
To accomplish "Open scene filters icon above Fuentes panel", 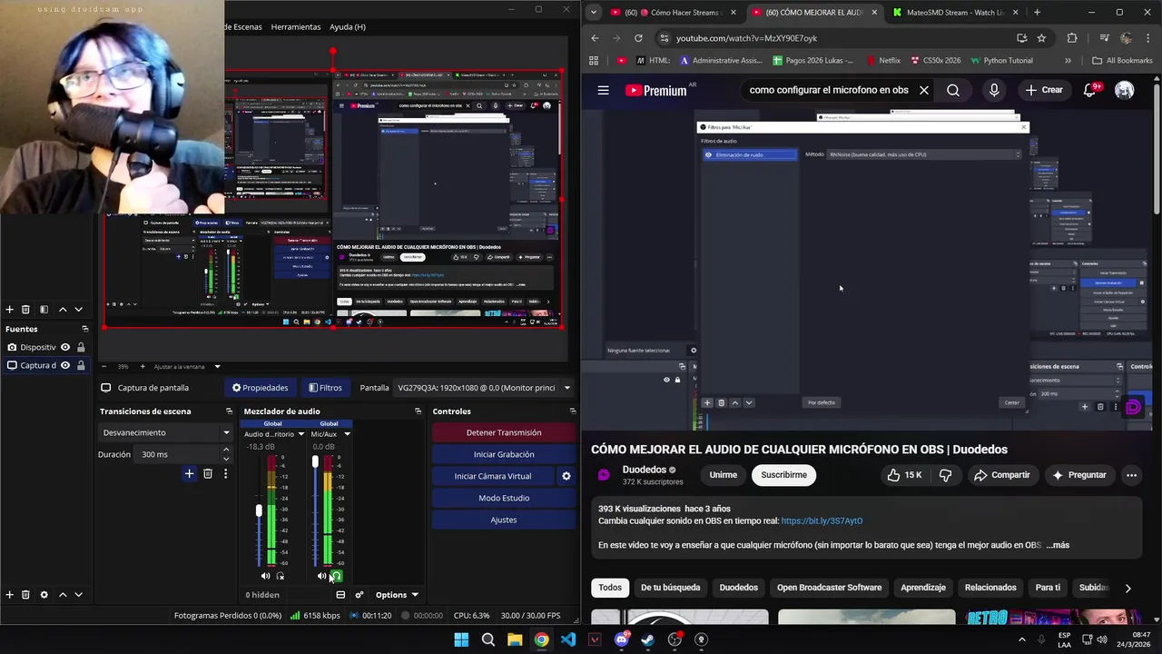I will (44, 310).
